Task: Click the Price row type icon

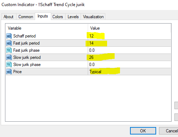Action: tap(9, 72)
